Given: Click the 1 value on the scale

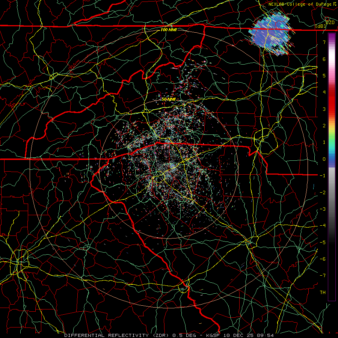Looking at the screenshot, I should 324,142.
